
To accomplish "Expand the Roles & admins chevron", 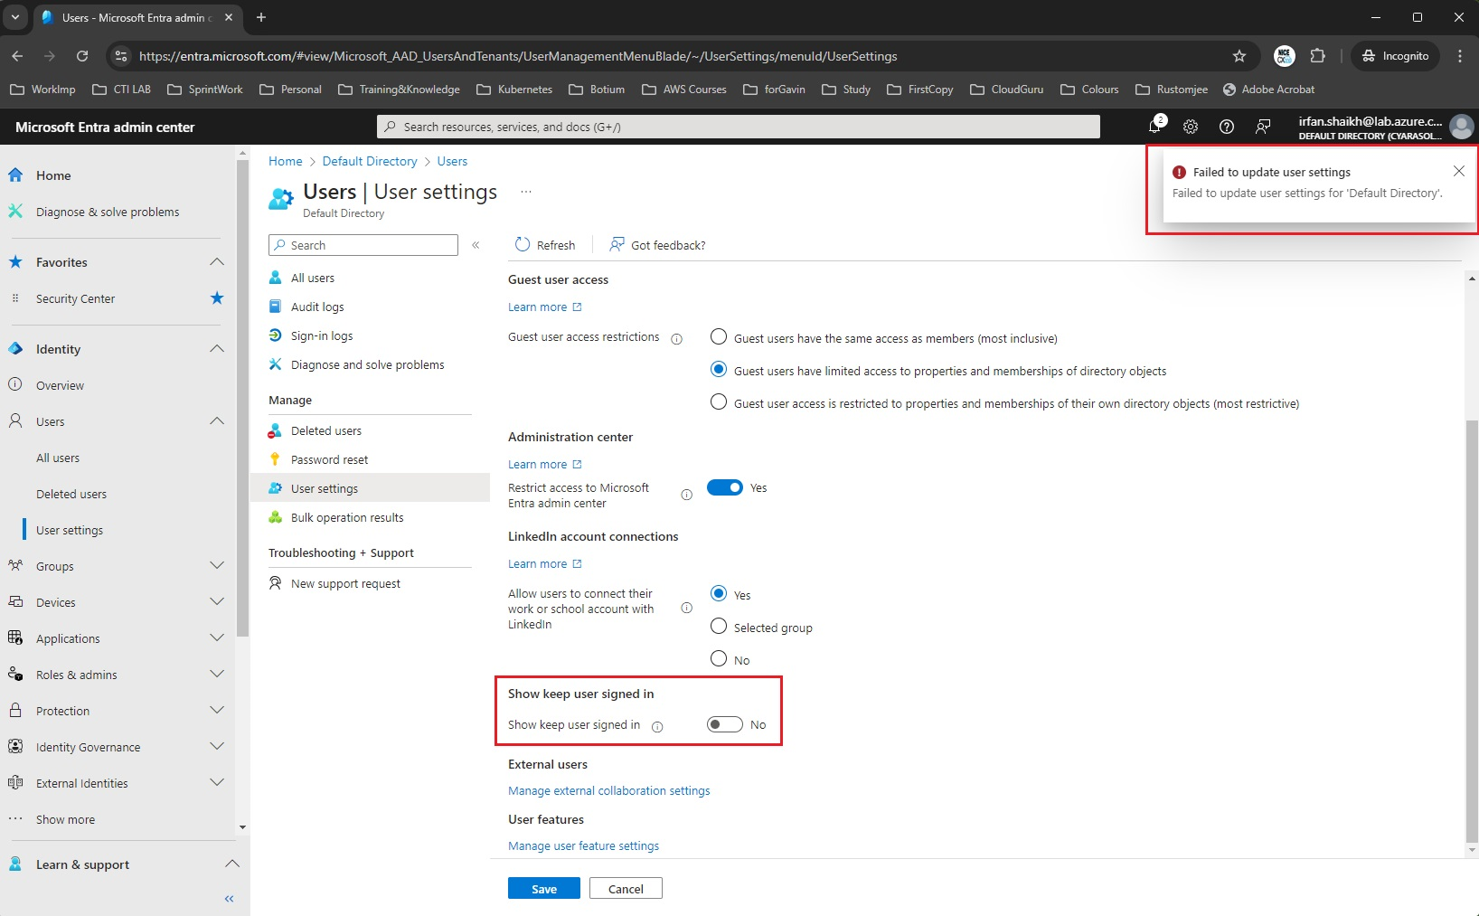I will [217, 675].
